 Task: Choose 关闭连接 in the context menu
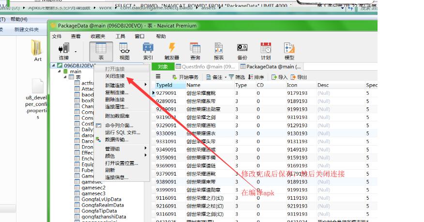[x=115, y=76]
